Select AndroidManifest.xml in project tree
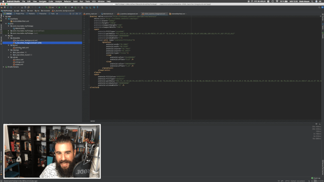 point(20,21)
